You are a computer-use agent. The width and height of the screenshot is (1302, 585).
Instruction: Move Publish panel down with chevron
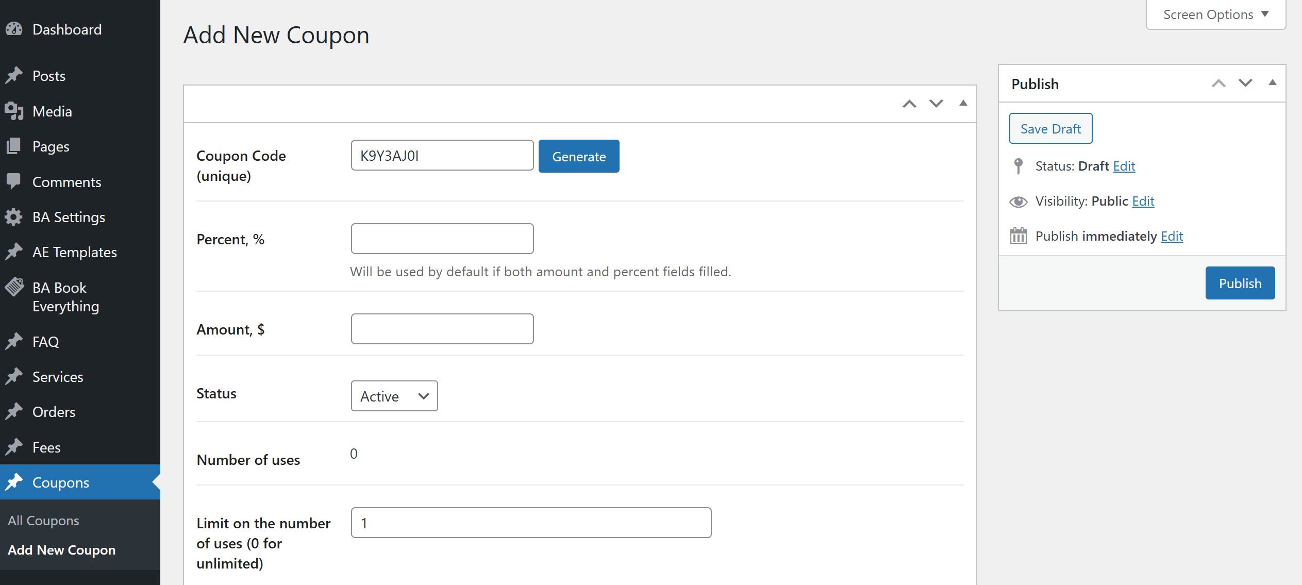[x=1245, y=83]
